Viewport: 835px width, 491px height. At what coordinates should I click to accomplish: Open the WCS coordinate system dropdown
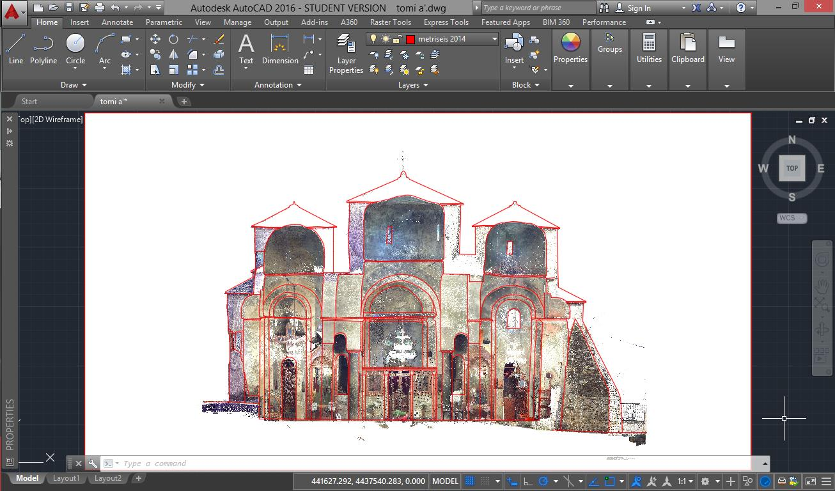(x=792, y=218)
